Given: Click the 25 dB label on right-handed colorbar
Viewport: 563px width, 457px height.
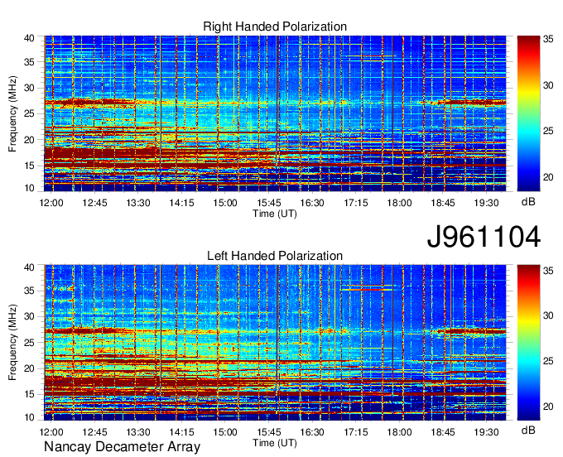Looking at the screenshot, I should 548,131.
